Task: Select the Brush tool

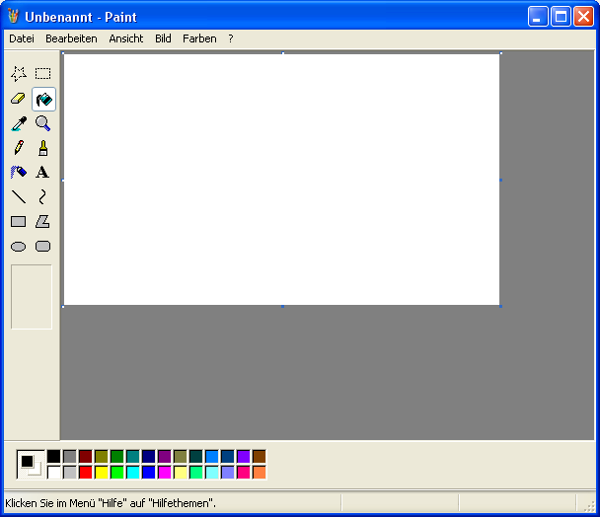Action: tap(42, 148)
